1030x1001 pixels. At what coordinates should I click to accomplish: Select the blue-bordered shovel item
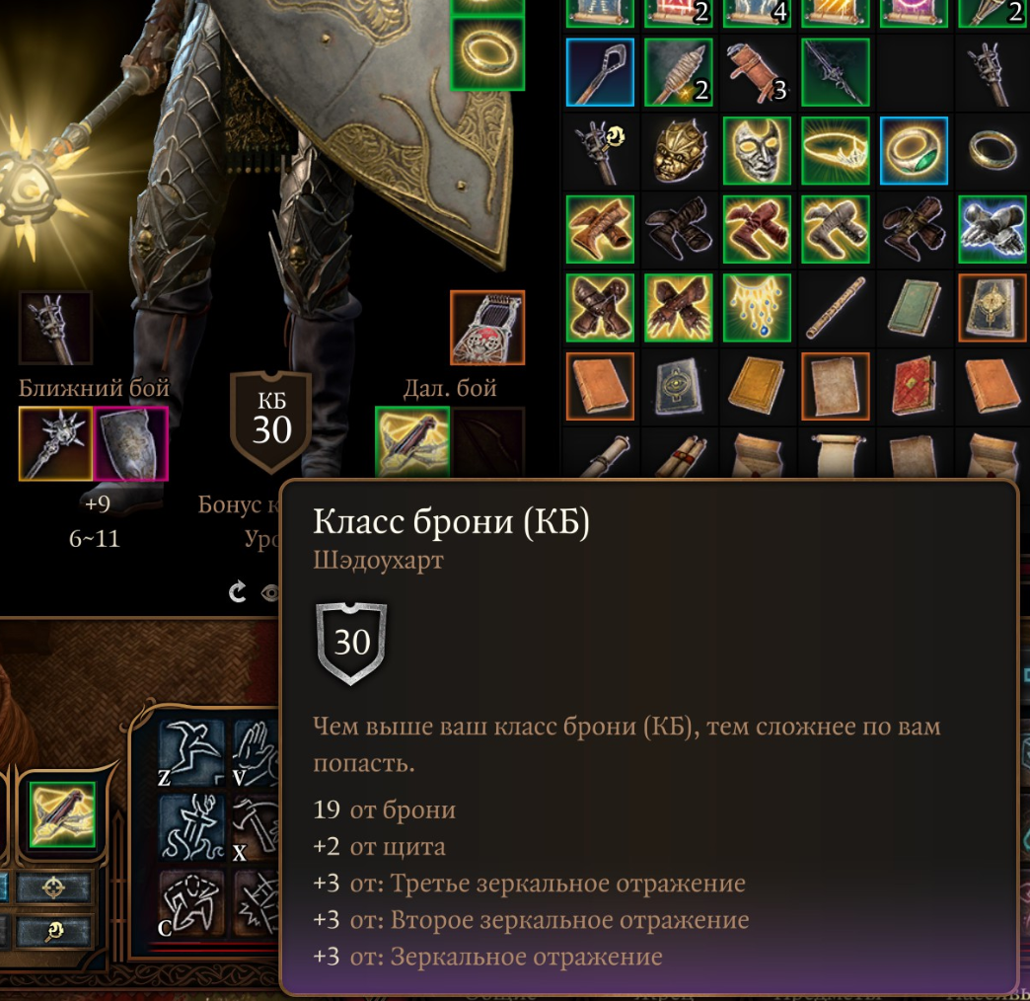(x=600, y=72)
